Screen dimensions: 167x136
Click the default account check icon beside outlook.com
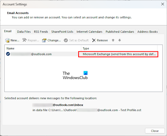(x=8, y=54)
